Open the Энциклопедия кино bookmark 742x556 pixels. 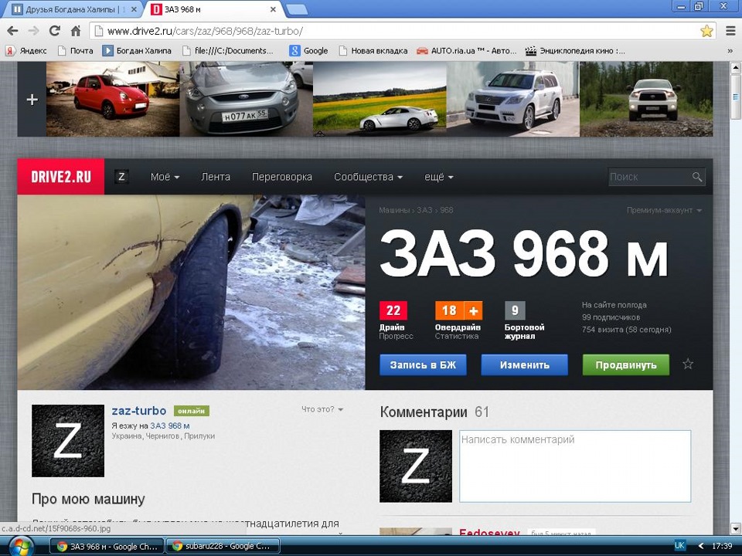point(575,51)
